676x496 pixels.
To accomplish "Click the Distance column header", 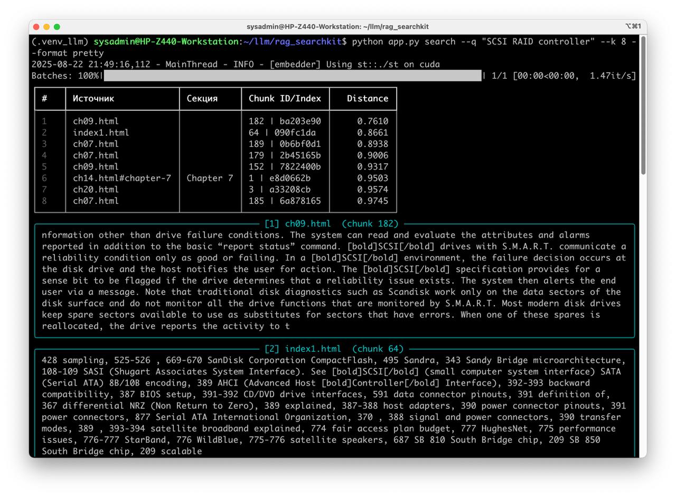I will pos(368,98).
